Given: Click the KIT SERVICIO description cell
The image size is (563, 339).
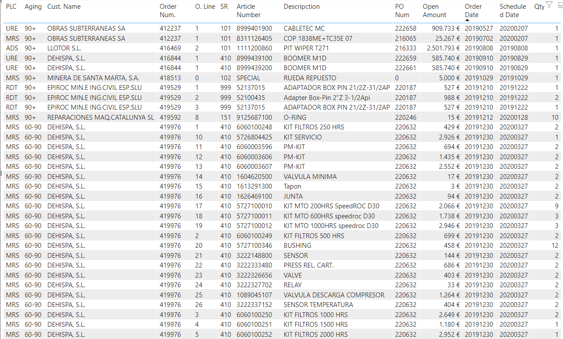Looking at the screenshot, I should 303,137.
